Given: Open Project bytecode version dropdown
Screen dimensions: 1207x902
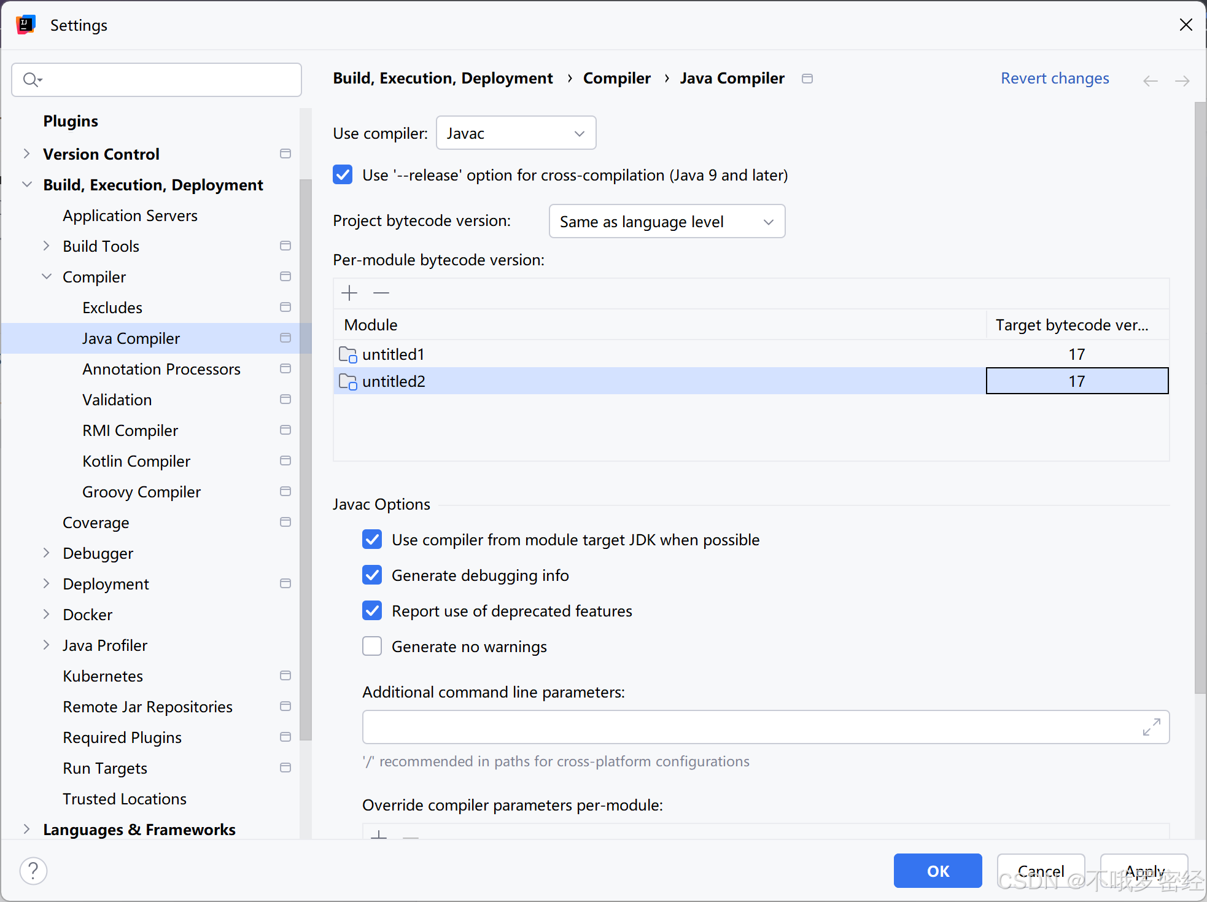Looking at the screenshot, I should point(667,222).
